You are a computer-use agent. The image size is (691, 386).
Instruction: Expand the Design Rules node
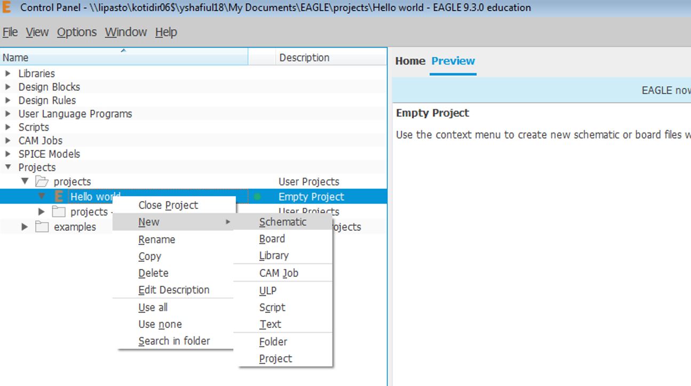(x=8, y=100)
